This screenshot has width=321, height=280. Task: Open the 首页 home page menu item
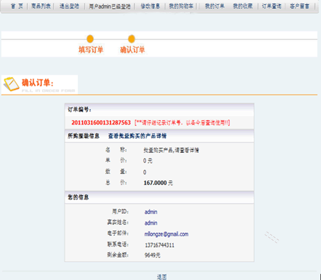click(x=17, y=6)
